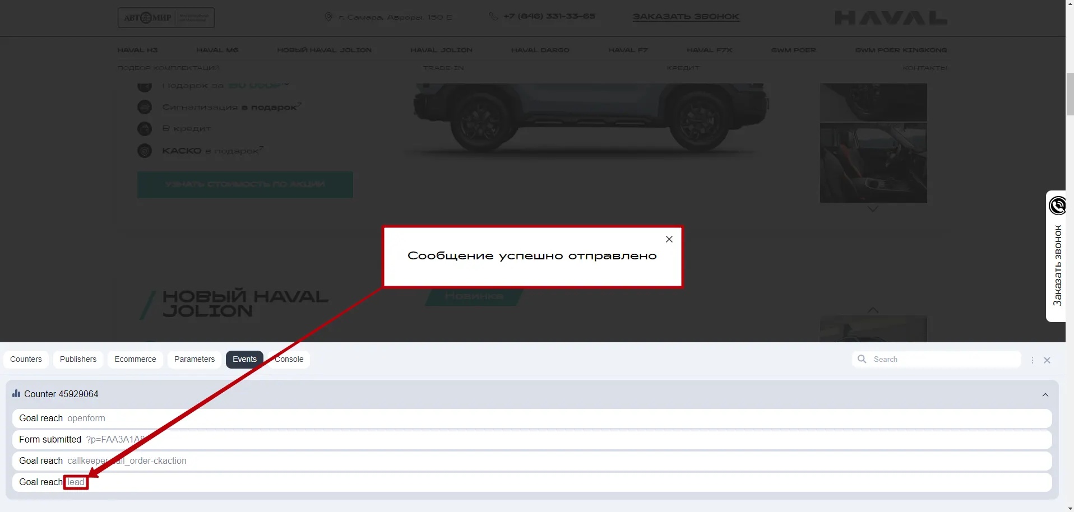Click the counter bar chart icon
The height and width of the screenshot is (512, 1074).
(16, 394)
